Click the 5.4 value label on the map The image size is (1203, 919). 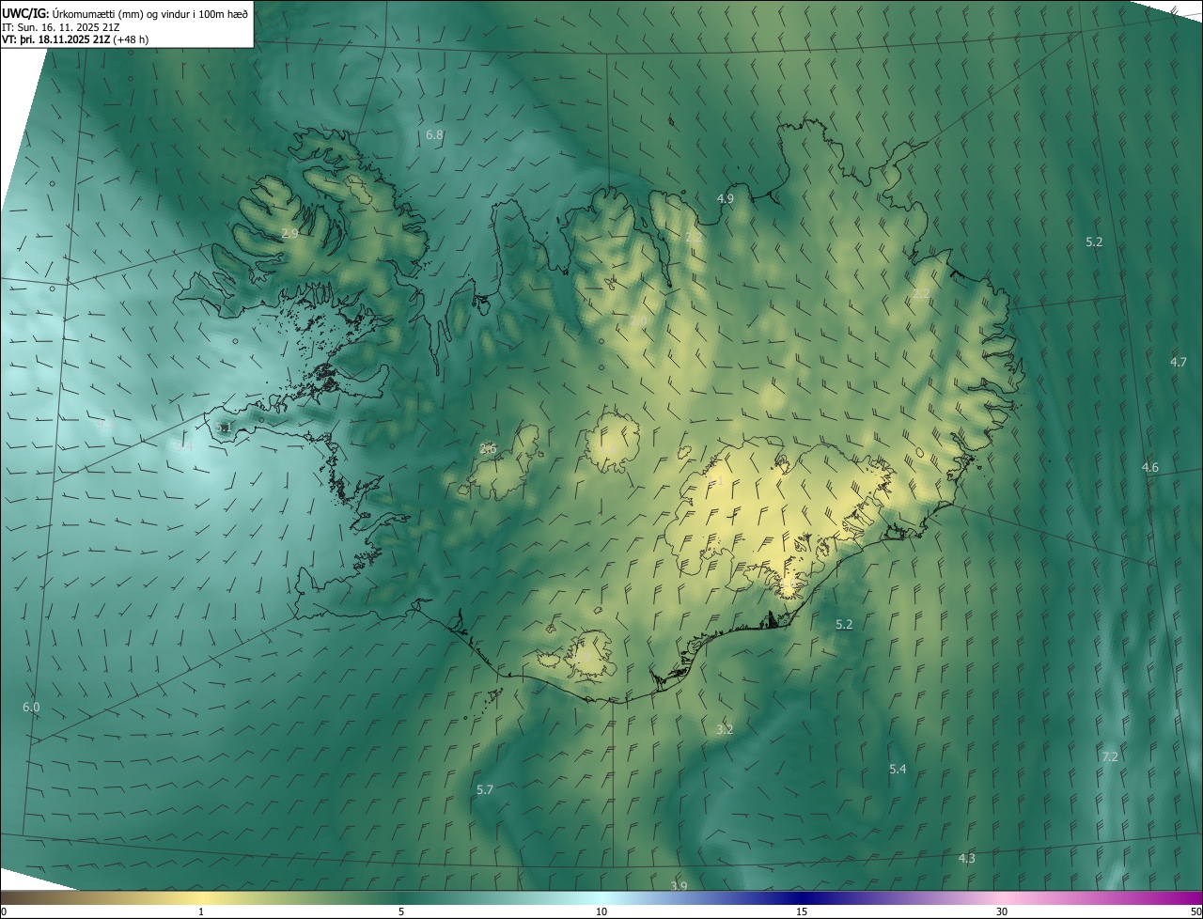898,770
